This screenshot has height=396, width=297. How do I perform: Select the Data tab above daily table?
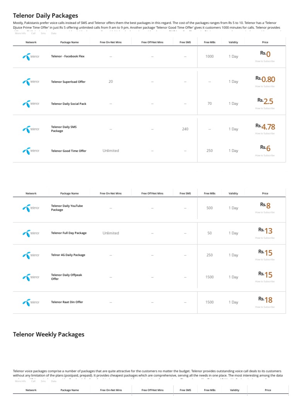click(54, 34)
